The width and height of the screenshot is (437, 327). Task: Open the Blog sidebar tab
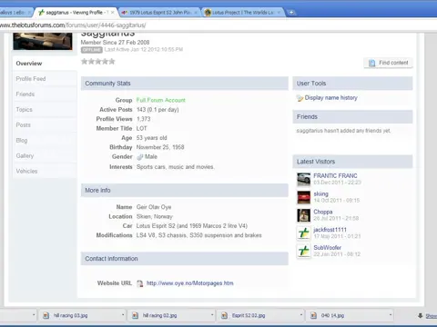[45, 141]
